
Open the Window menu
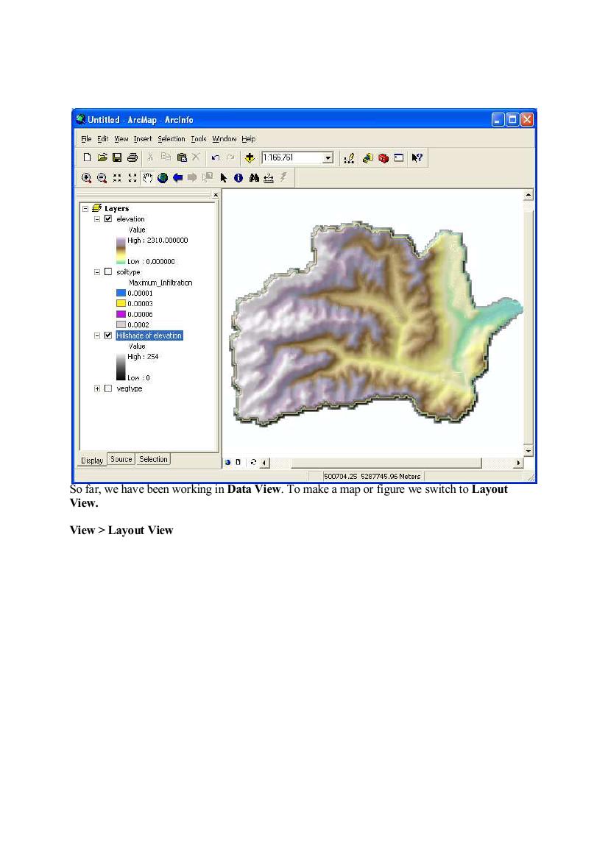click(224, 139)
